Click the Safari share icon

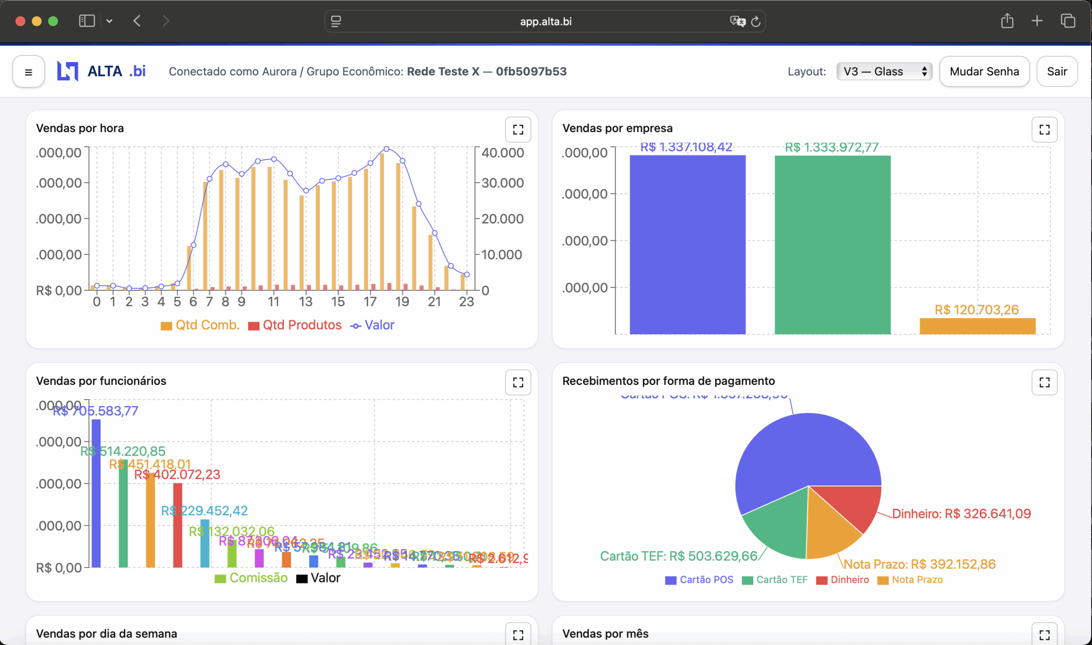tap(1007, 21)
